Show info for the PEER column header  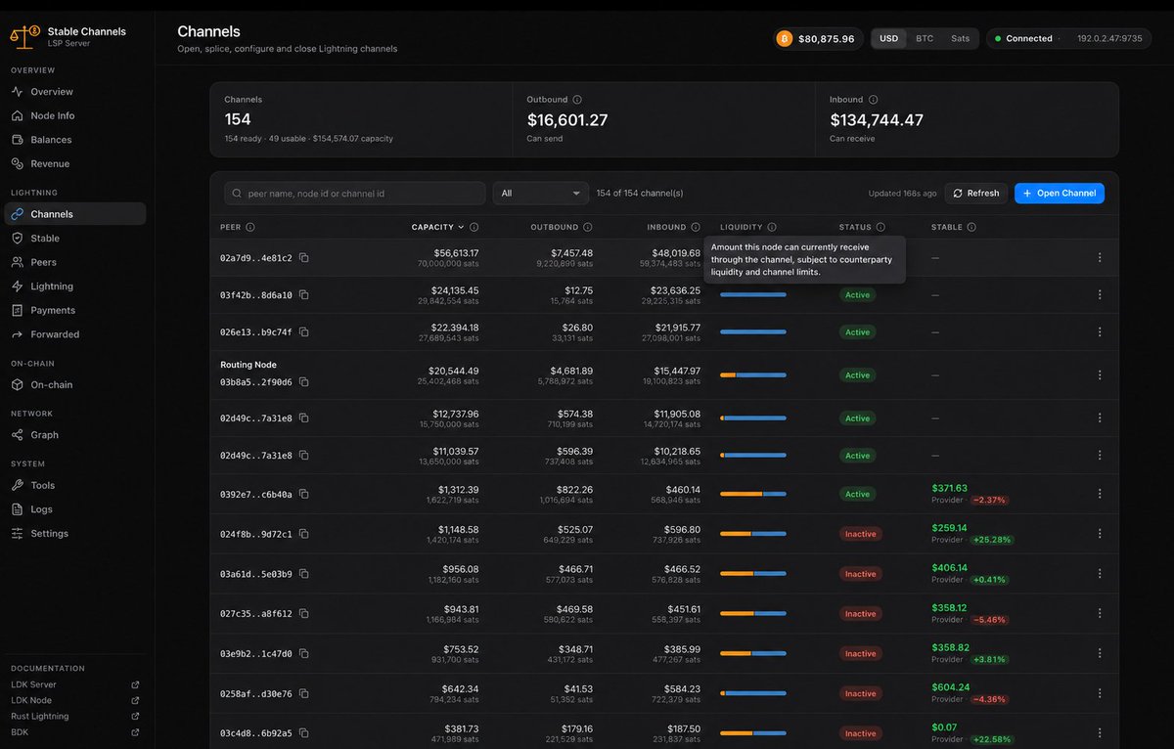click(250, 228)
